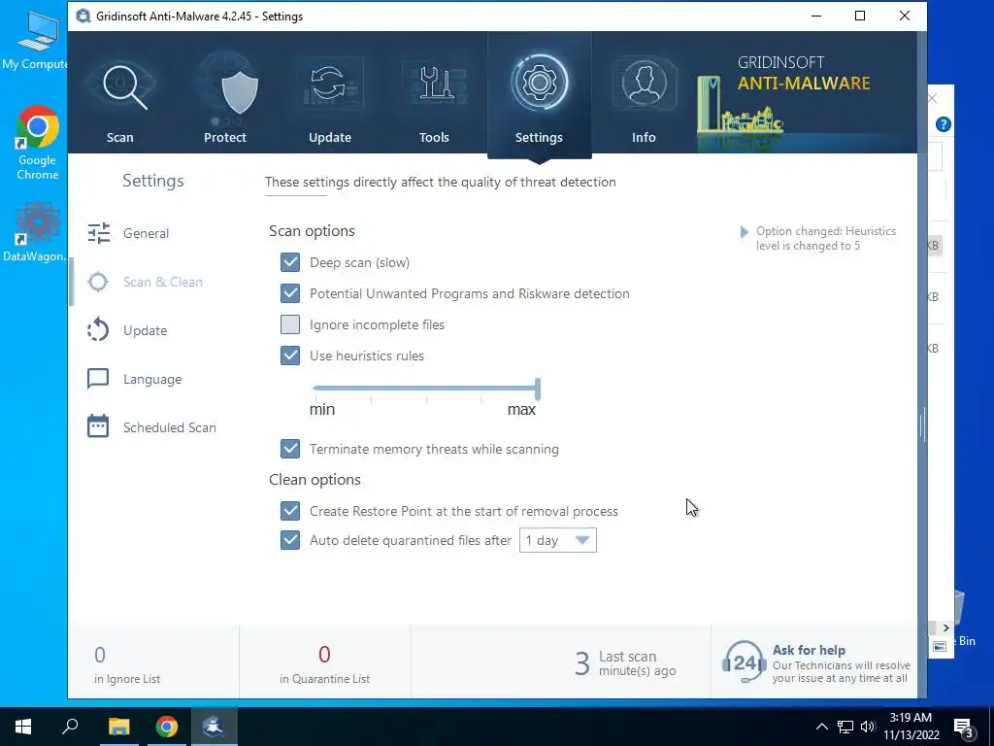994x746 pixels.
Task: Show hidden tray icons chevron
Action: pos(821,727)
